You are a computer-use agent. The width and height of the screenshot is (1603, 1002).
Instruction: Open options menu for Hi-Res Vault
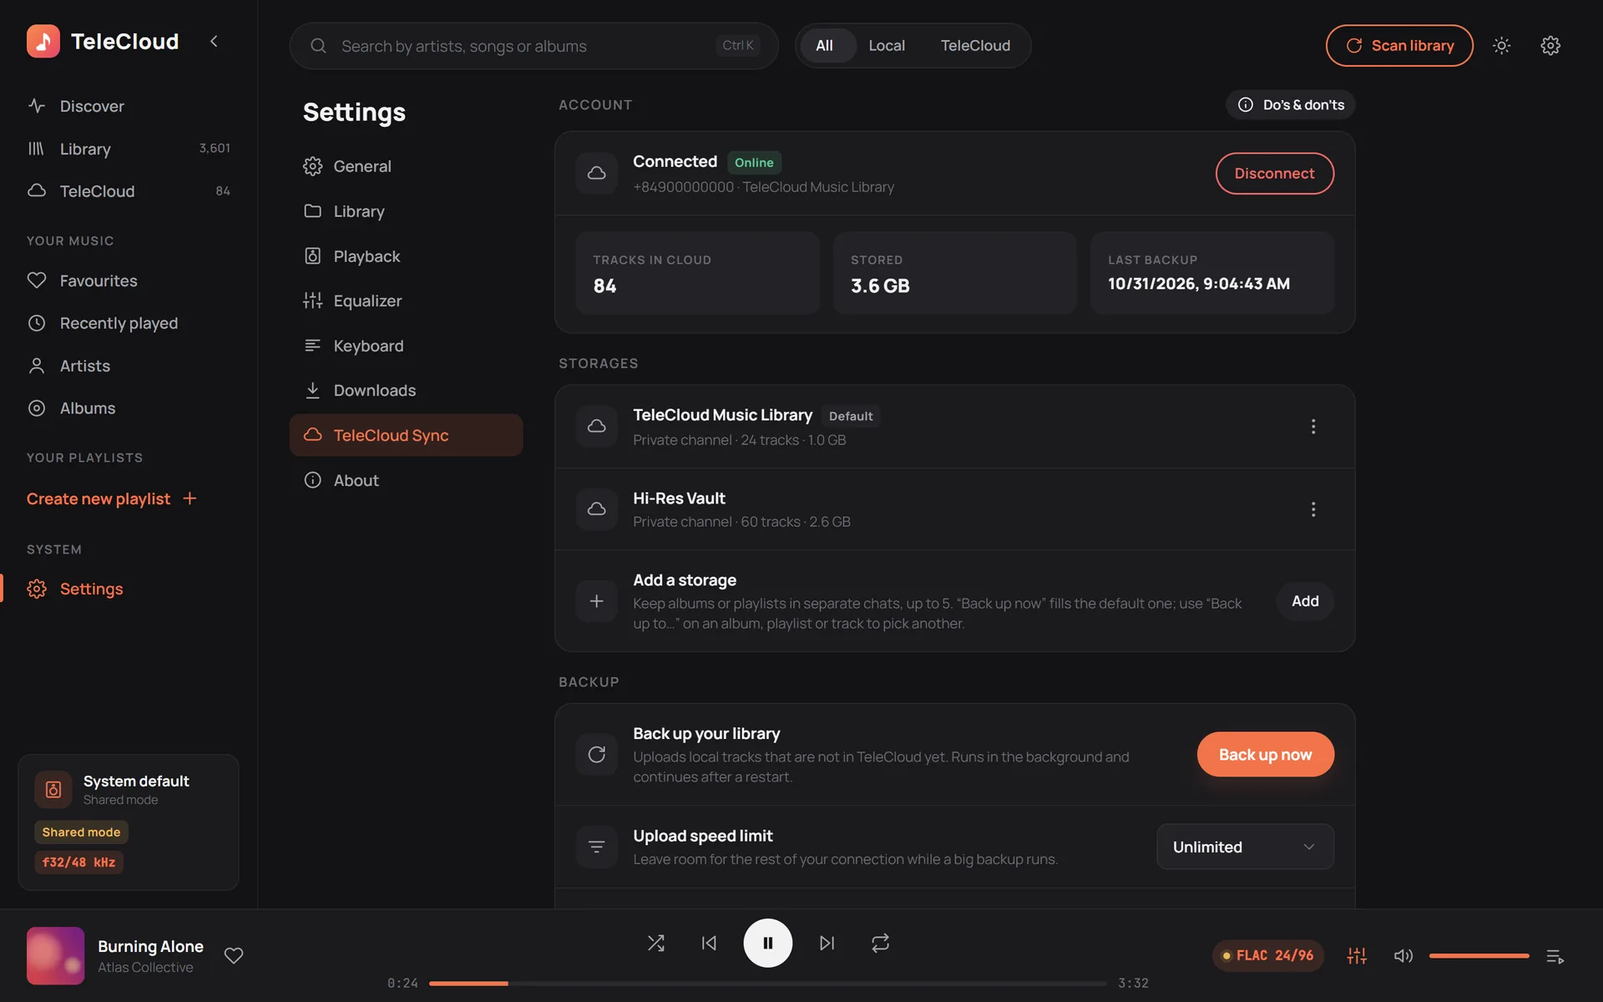coord(1313,509)
